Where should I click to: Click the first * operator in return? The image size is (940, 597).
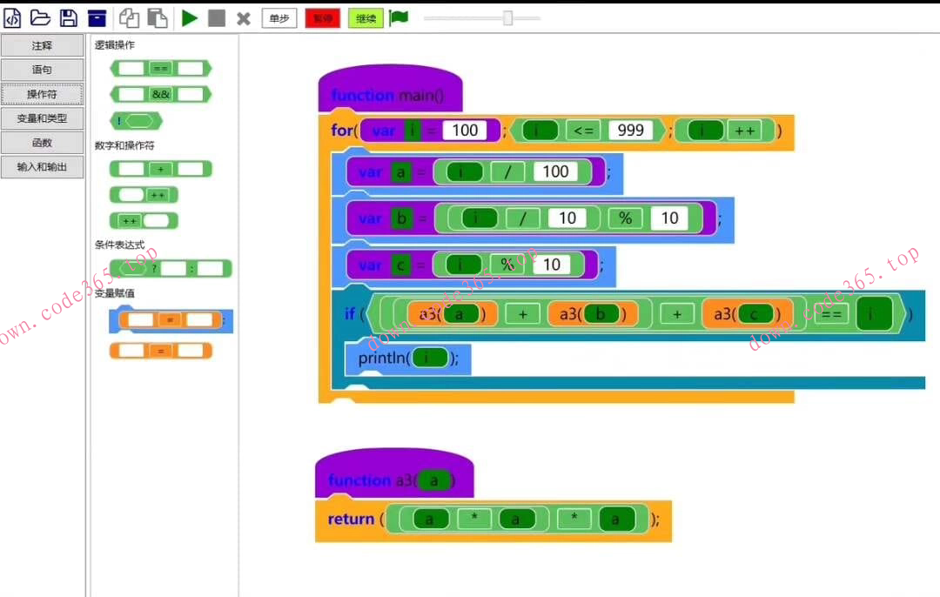click(474, 519)
